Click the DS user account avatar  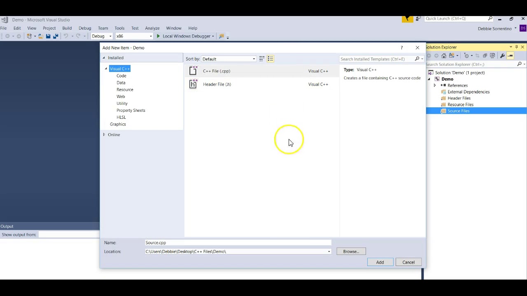(523, 28)
